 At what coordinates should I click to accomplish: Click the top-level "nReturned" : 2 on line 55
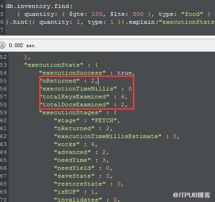69,81
